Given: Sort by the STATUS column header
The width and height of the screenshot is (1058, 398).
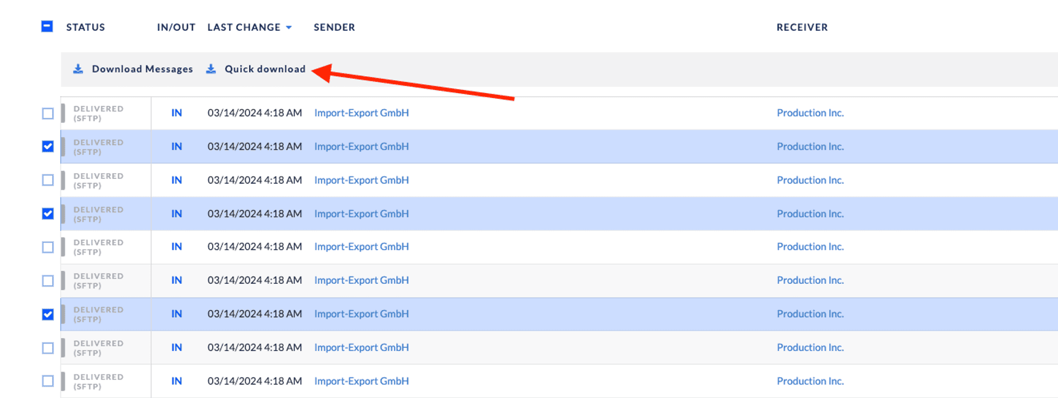Looking at the screenshot, I should point(85,27).
